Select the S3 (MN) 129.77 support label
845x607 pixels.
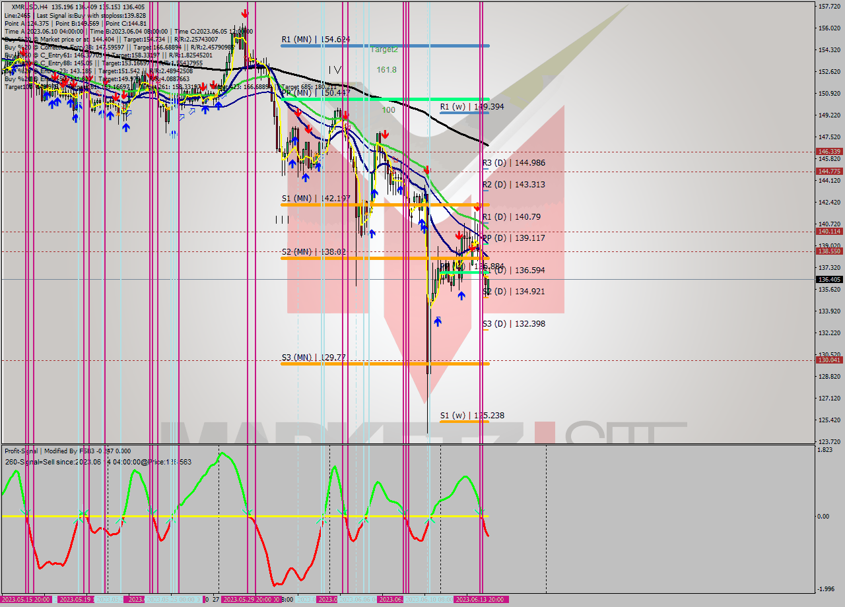314,358
